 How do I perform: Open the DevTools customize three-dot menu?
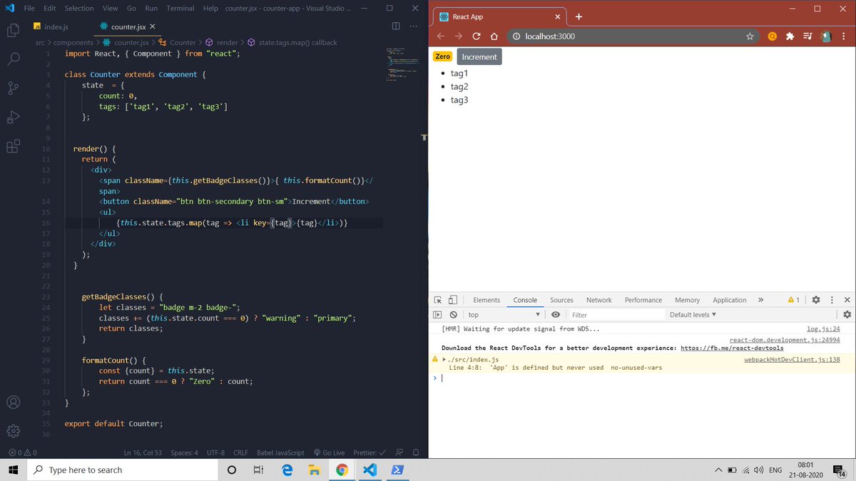pos(832,300)
